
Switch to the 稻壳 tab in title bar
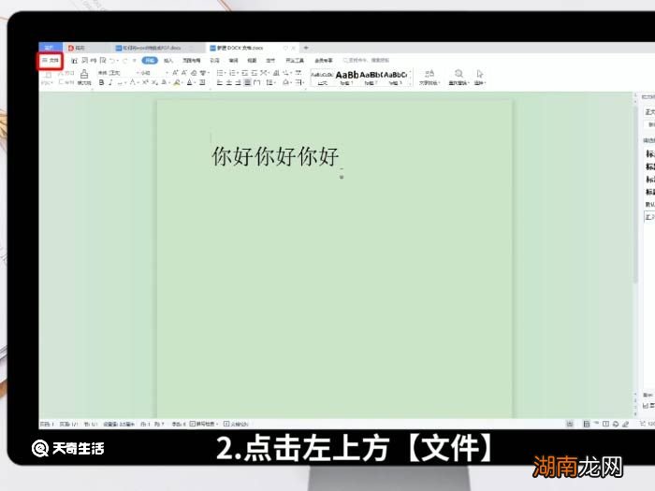point(77,48)
